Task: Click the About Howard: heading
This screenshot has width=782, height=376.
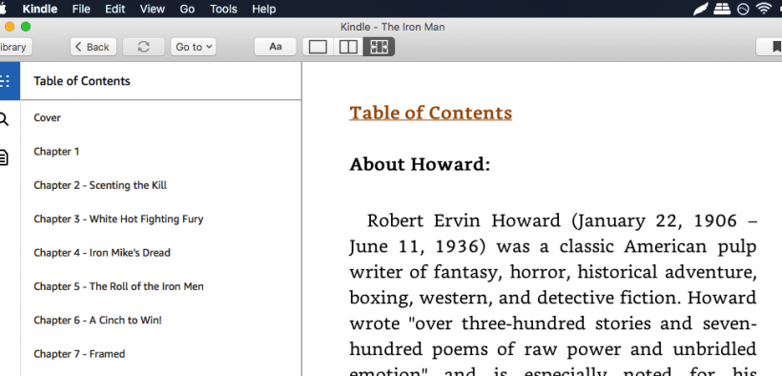Action: (420, 164)
